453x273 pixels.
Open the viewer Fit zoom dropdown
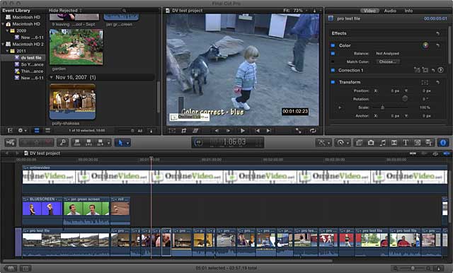point(295,11)
